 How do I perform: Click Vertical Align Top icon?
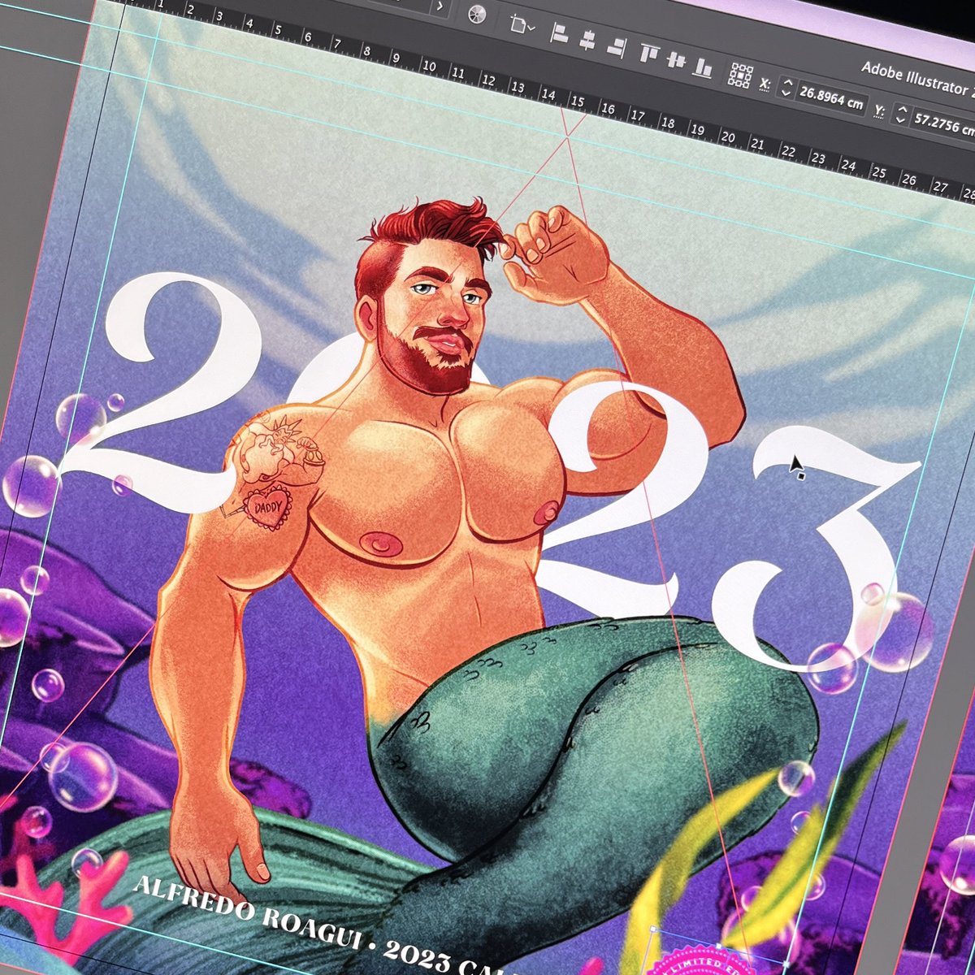(x=649, y=54)
